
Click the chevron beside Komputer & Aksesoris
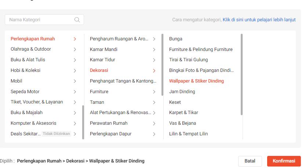[x=75, y=123]
